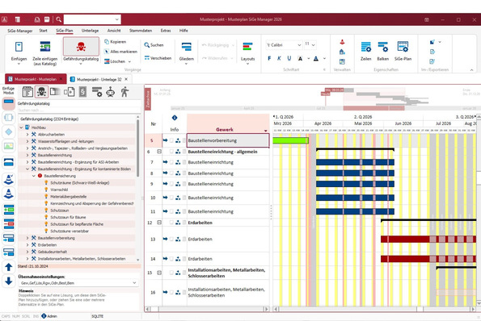Toggle the checkbox in row 13
The height and width of the screenshot is (321, 481).
coord(171,239)
